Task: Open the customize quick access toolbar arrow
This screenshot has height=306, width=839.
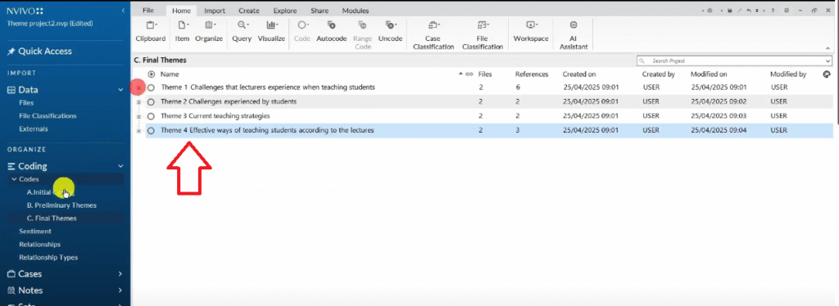Action: point(756,11)
